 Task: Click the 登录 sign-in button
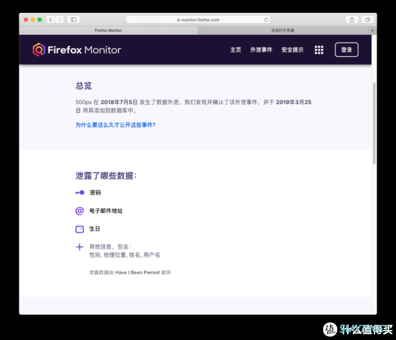tap(346, 49)
